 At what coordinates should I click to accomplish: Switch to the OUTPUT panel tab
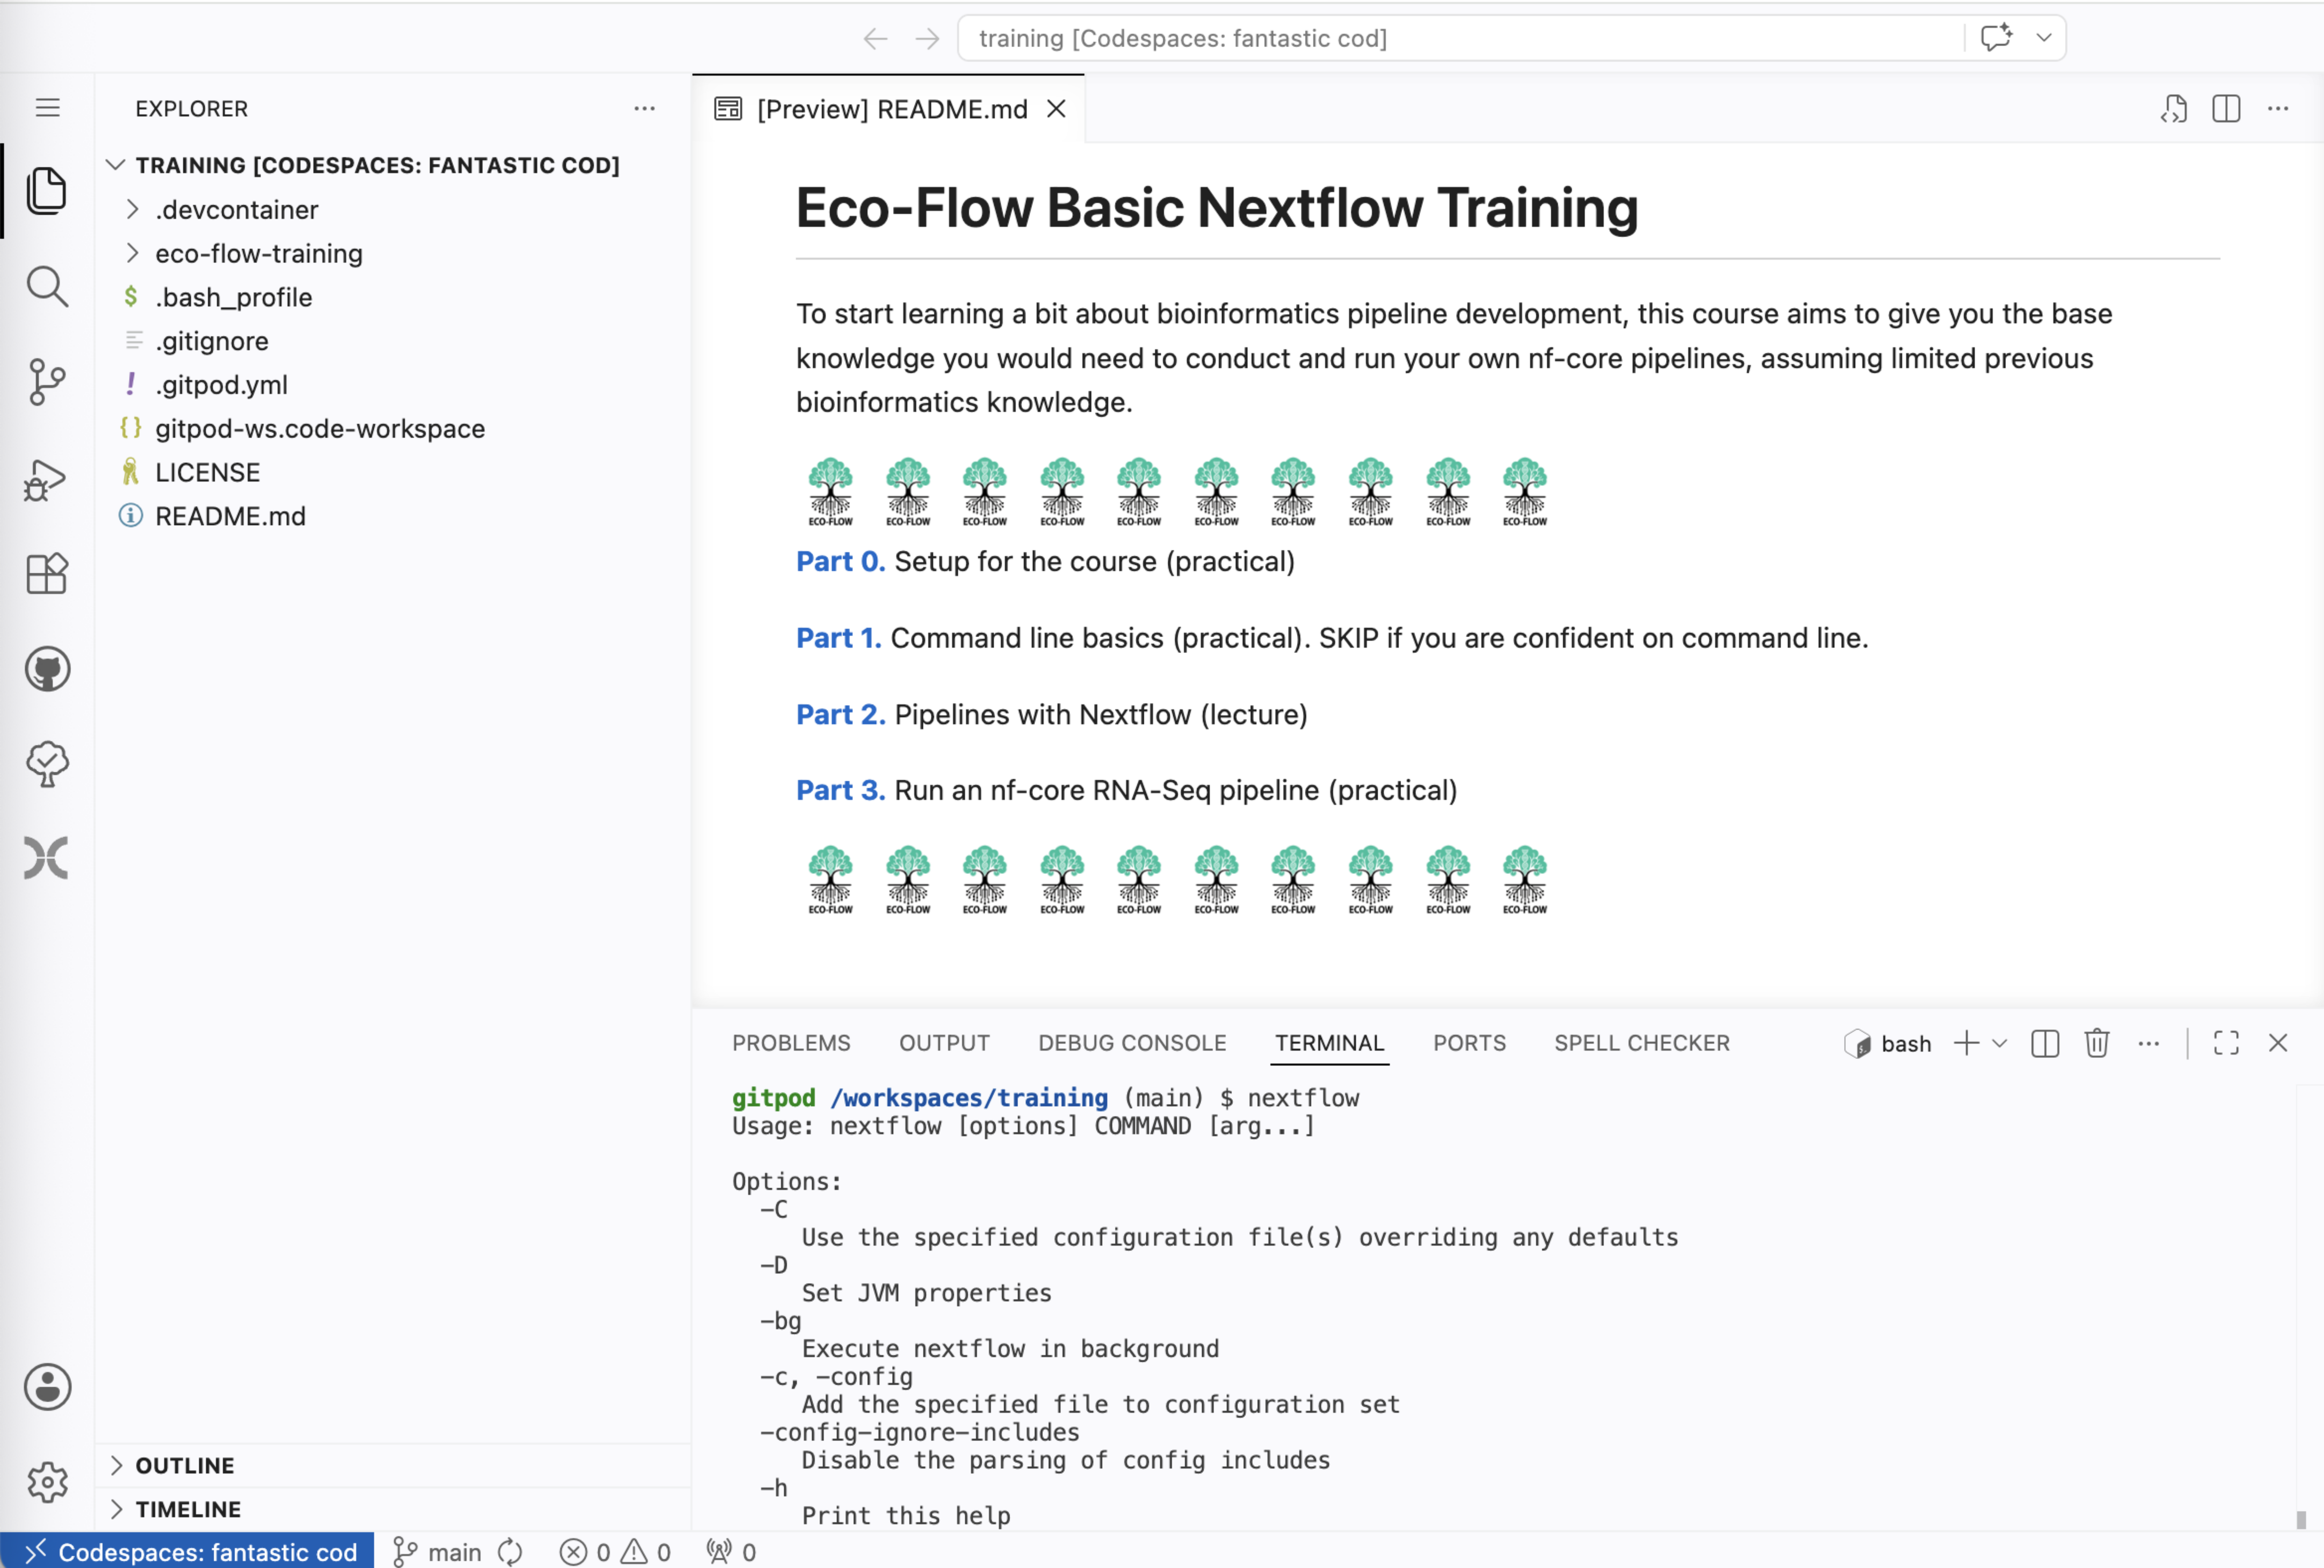944,1043
